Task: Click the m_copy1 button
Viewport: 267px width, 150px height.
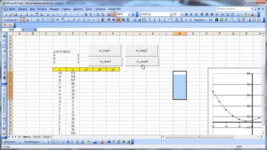Action: coord(105,50)
